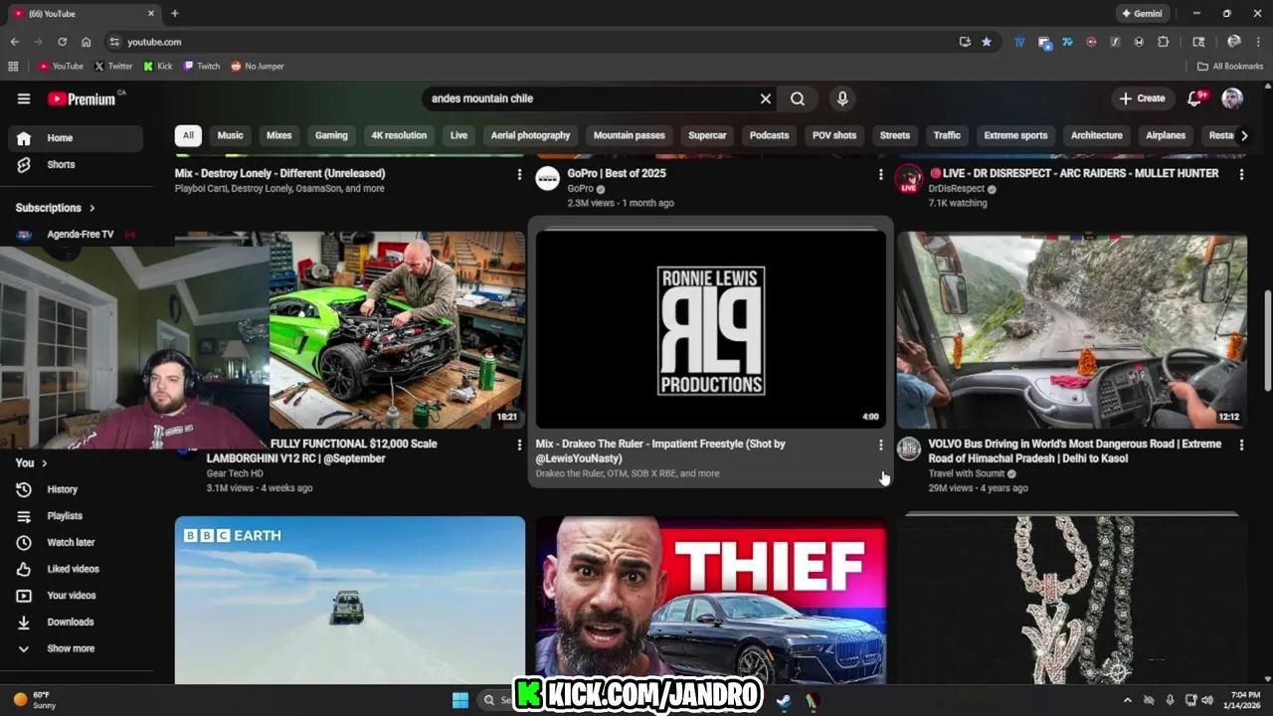Select the Music filter chip
The image size is (1273, 716).
(230, 135)
